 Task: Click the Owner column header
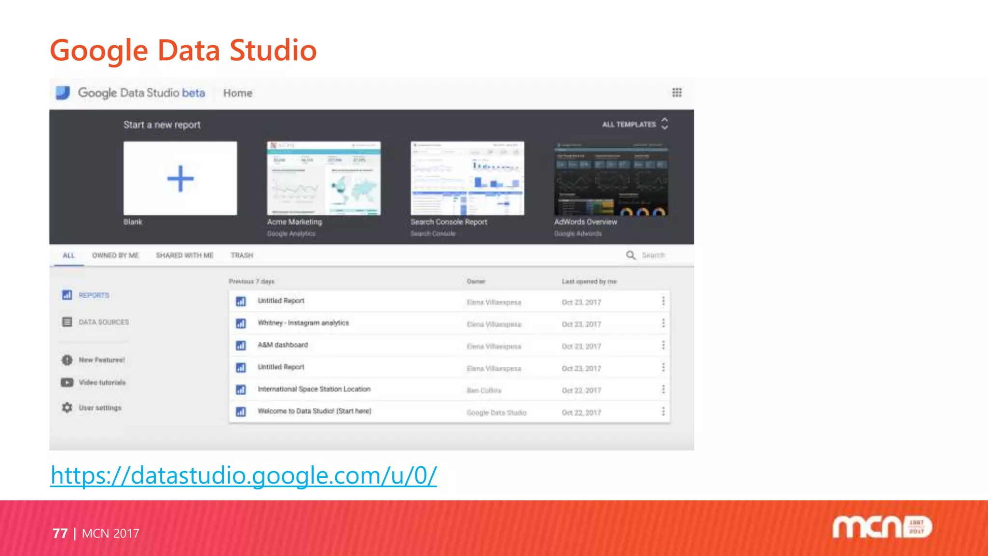tap(476, 281)
